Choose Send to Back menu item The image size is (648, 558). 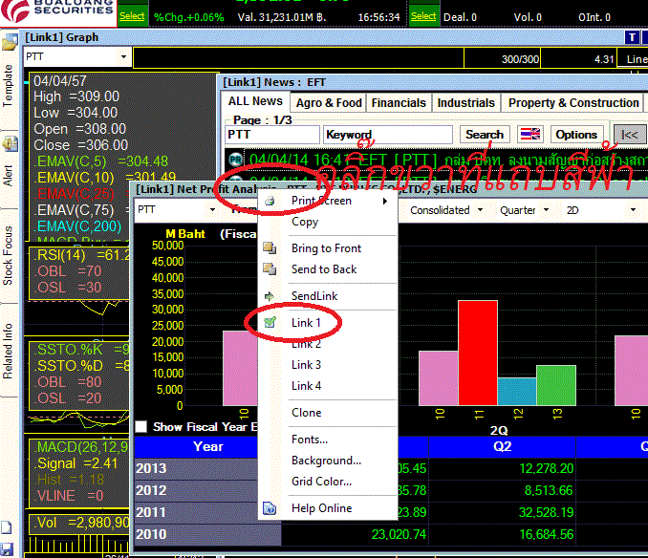[324, 269]
